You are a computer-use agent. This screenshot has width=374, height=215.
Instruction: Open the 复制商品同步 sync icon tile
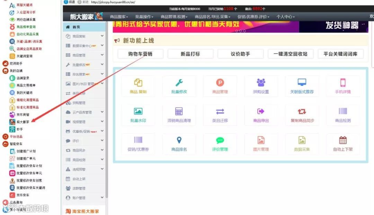pyautogui.click(x=302, y=115)
